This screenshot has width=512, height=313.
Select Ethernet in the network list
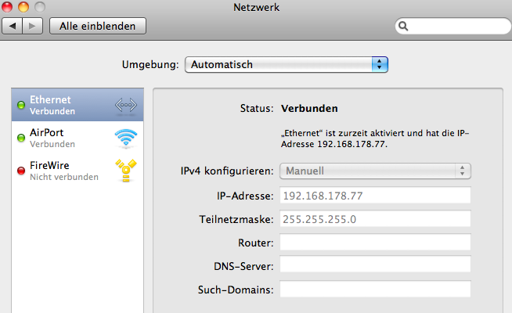point(70,105)
